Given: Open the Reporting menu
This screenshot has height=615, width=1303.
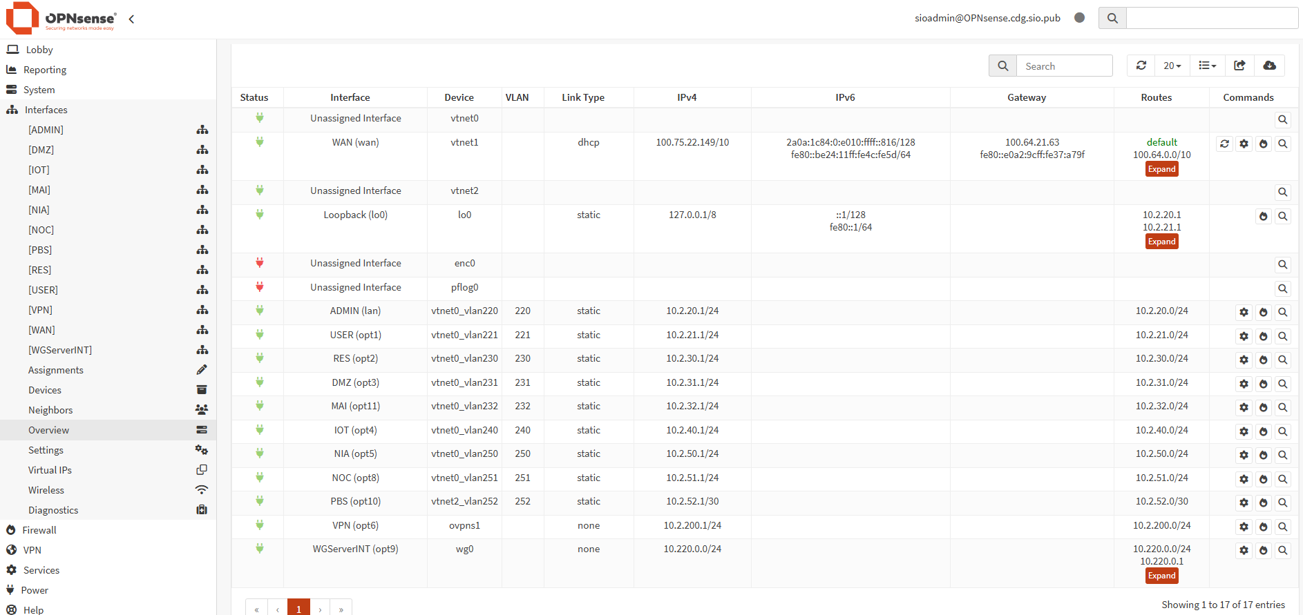Looking at the screenshot, I should [108, 70].
